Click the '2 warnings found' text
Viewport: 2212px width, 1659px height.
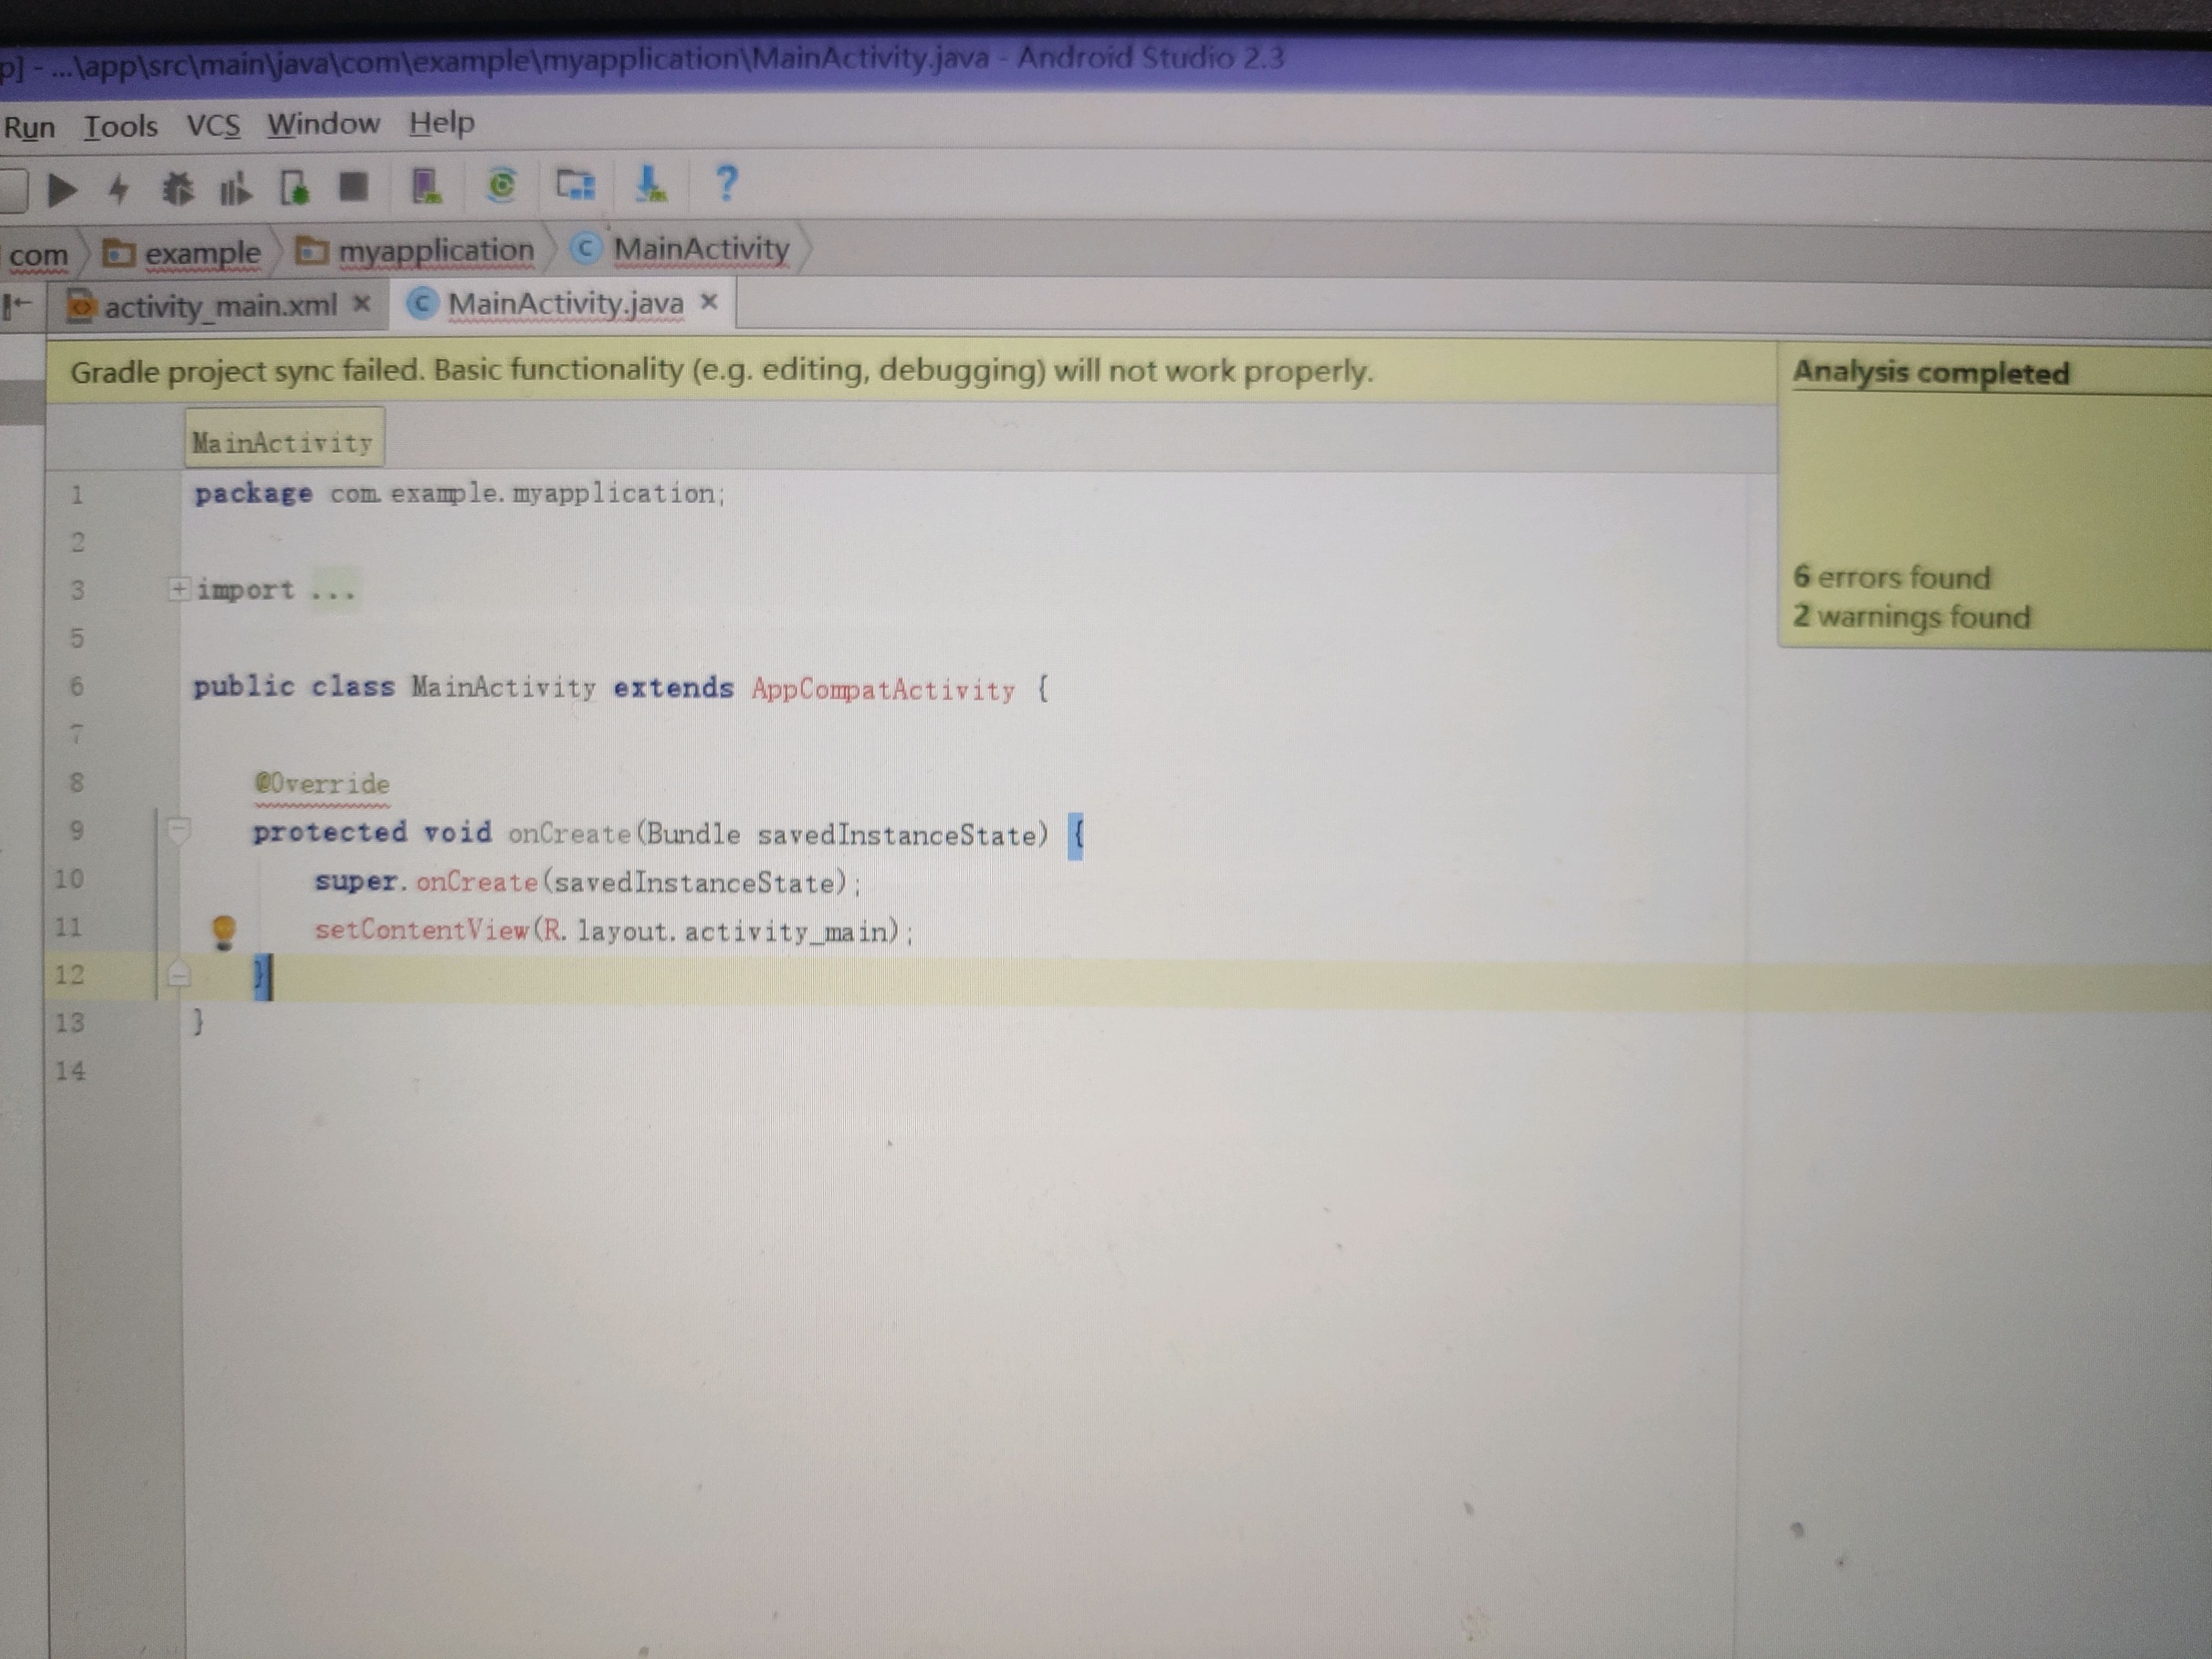click(1911, 616)
